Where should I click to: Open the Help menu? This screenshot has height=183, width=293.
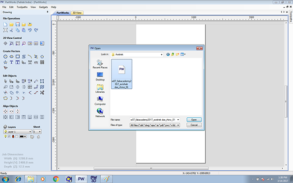point(54,7)
